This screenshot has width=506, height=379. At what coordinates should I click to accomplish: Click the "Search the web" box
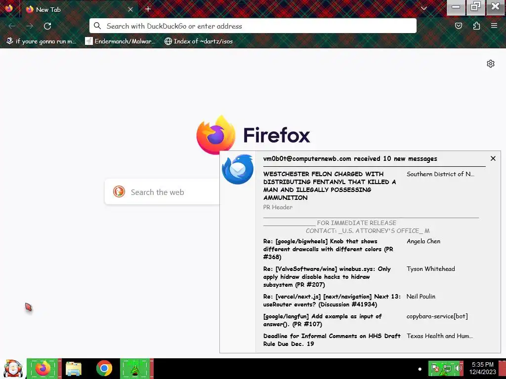162,192
